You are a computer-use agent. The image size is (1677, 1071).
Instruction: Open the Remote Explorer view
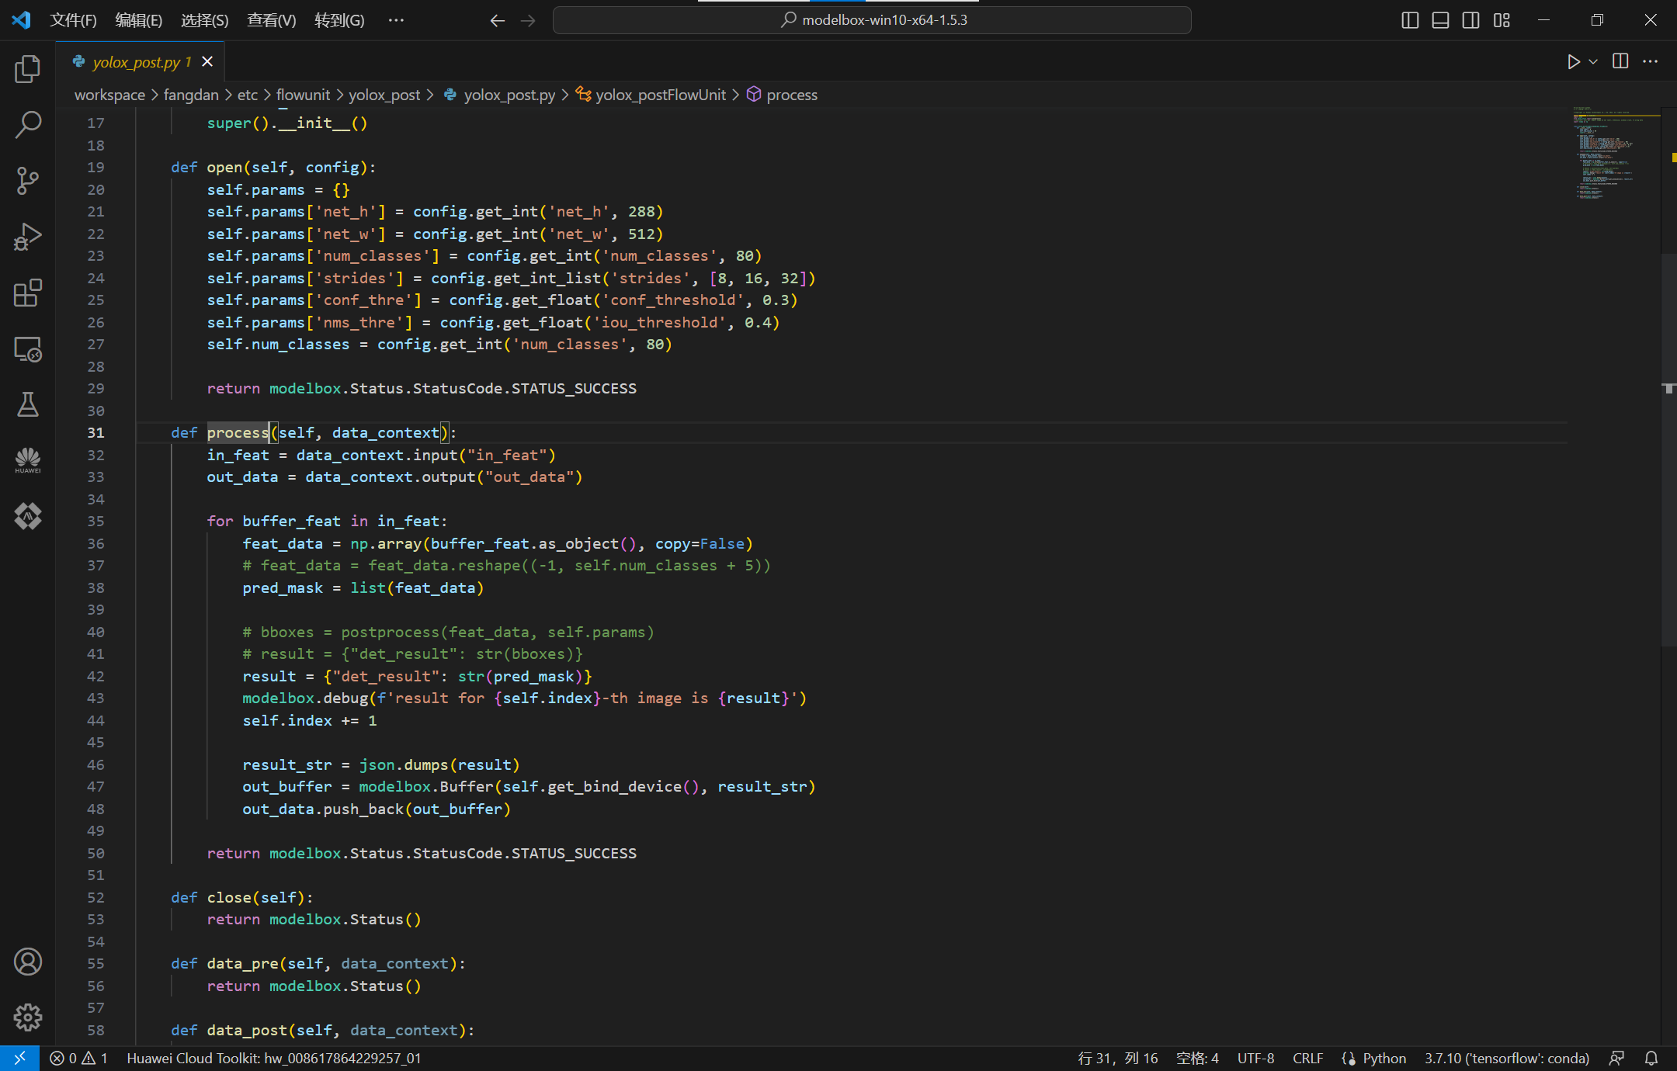click(28, 350)
